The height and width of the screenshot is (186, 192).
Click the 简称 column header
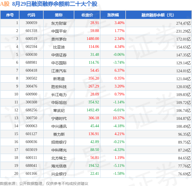click(x=59, y=15)
